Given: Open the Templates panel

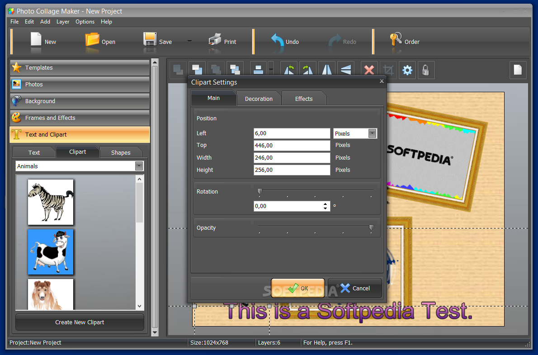Looking at the screenshot, I should click(x=80, y=68).
